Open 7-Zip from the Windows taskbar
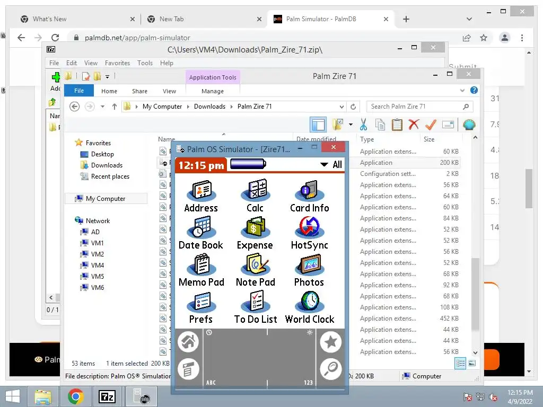The width and height of the screenshot is (543, 407). click(107, 396)
